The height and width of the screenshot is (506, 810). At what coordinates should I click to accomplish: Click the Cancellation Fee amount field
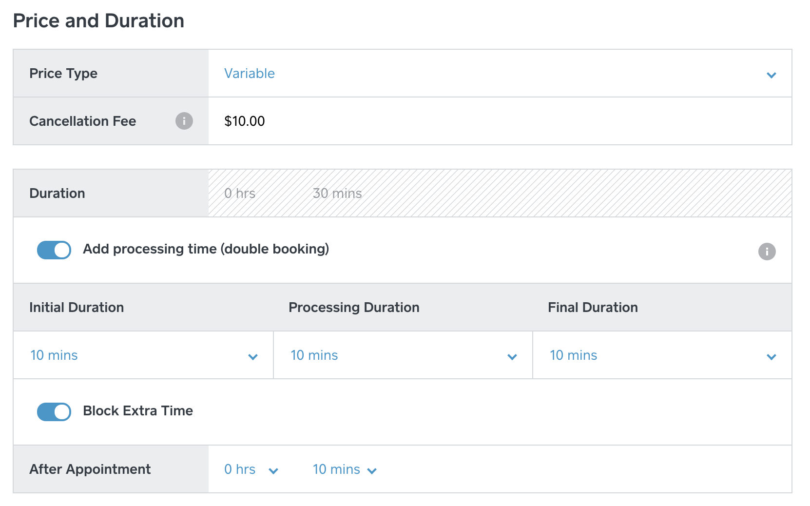pyautogui.click(x=500, y=121)
